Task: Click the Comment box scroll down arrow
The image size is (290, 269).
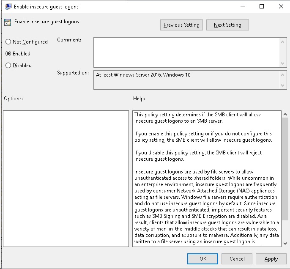Action: pos(283,63)
